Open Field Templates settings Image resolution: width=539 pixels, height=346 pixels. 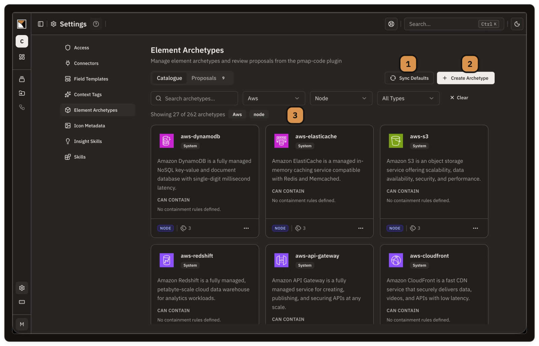pyautogui.click(x=97, y=79)
